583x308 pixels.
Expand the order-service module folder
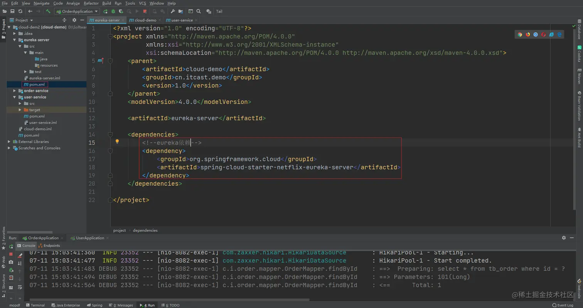coord(15,91)
